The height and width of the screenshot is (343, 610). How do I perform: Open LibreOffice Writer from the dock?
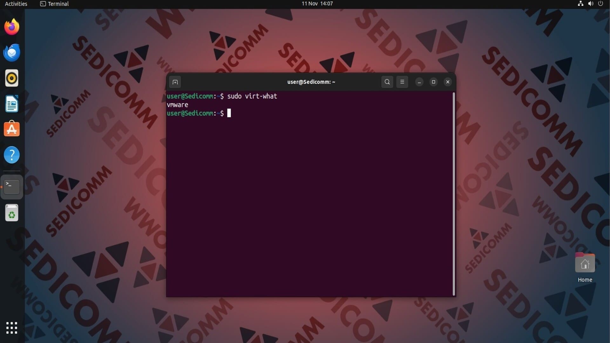(x=12, y=104)
